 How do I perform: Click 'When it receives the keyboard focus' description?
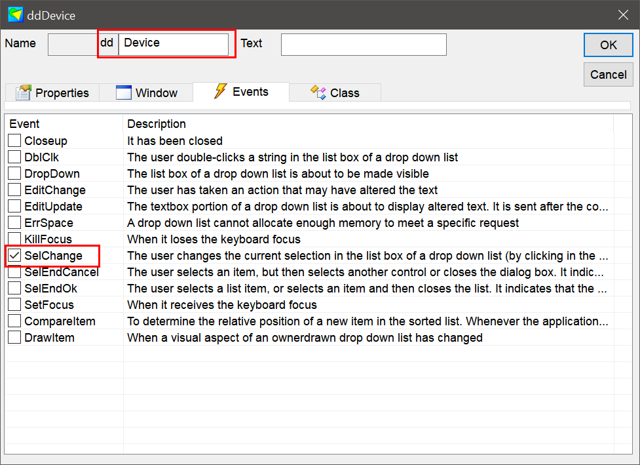[x=222, y=305]
